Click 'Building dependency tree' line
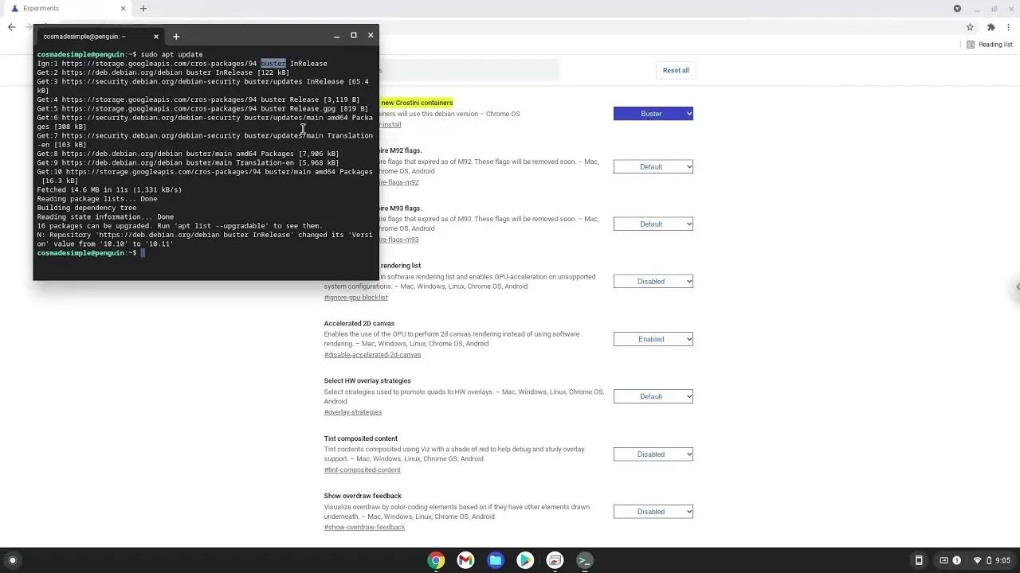The height and width of the screenshot is (573, 1020). 87,208
